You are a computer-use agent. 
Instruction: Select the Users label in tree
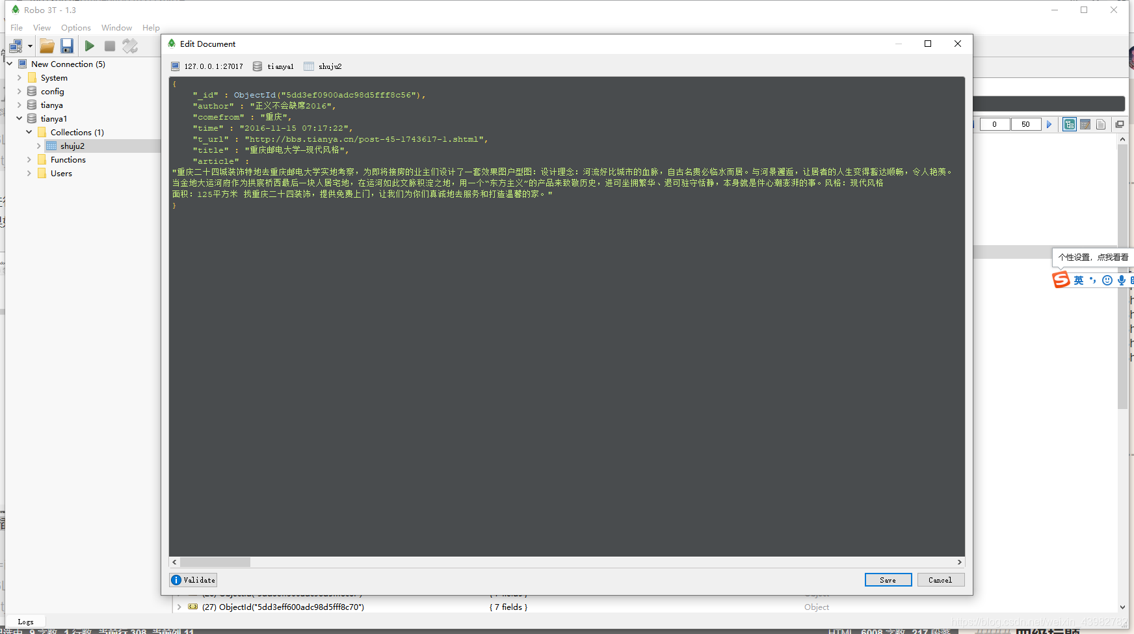61,173
